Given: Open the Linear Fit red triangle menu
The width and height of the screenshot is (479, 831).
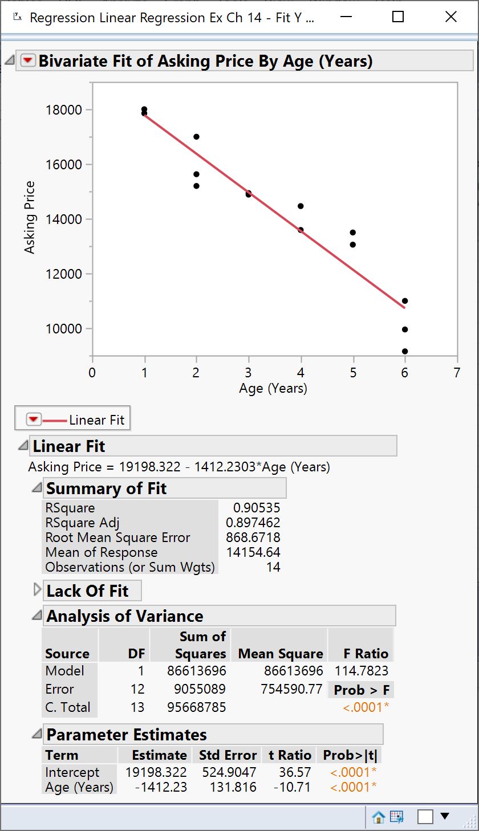Looking at the screenshot, I should pyautogui.click(x=34, y=420).
